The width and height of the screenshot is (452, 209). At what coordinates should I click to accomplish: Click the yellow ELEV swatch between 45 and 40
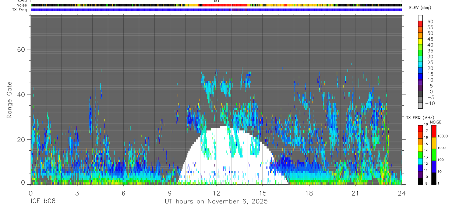[420, 41]
